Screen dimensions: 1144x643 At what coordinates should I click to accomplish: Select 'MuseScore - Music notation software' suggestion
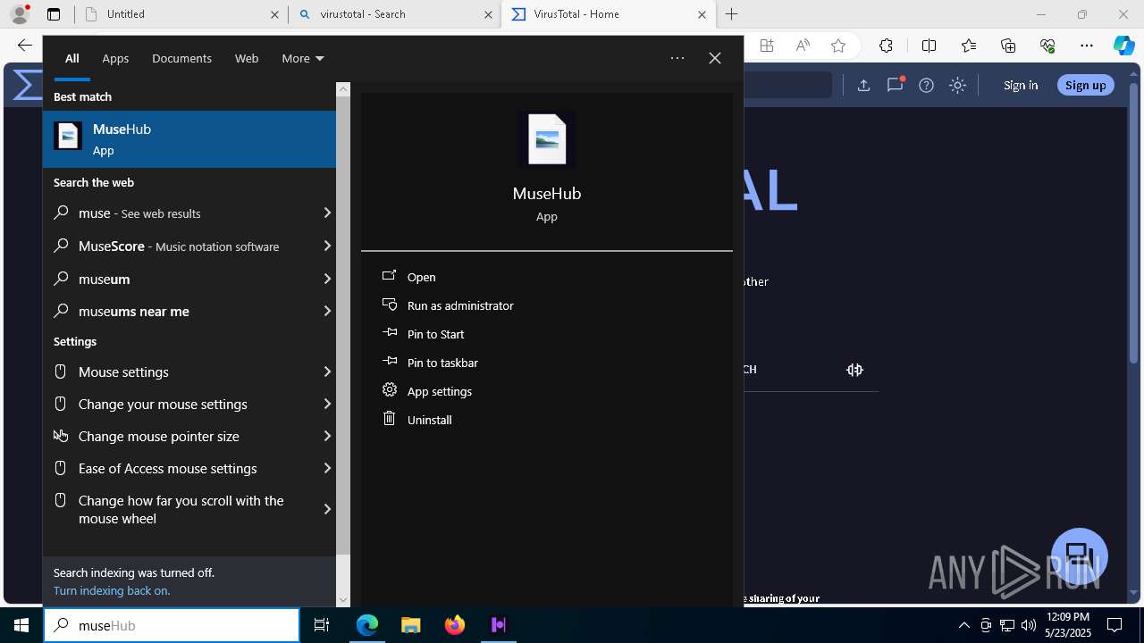[x=179, y=246]
